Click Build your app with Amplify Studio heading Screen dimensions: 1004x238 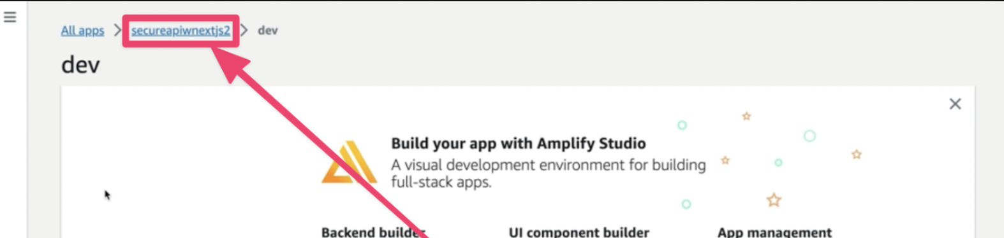pos(519,143)
